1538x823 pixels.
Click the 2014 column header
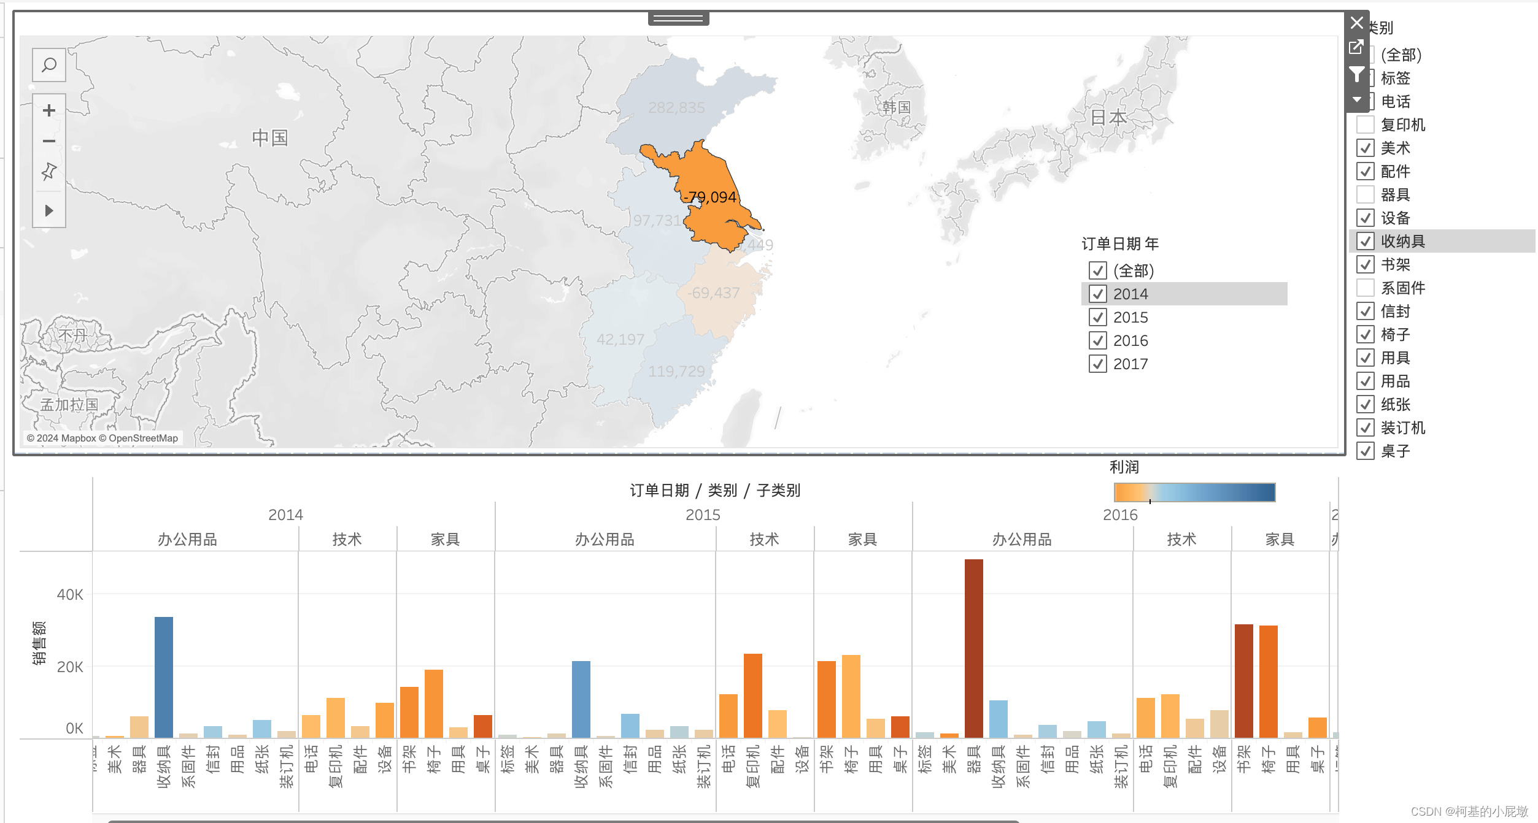285,515
